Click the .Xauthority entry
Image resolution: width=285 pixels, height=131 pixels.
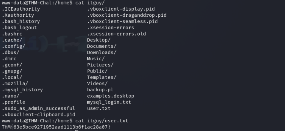[x=18, y=15]
